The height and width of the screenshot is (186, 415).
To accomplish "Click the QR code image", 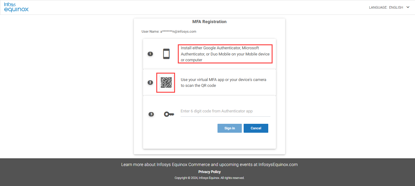I will coord(166,83).
